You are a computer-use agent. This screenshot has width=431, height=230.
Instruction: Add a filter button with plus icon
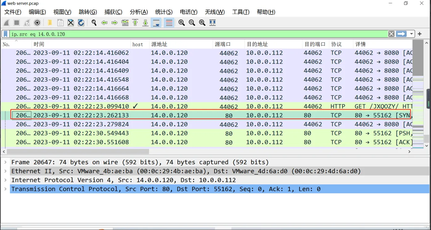pos(420,34)
